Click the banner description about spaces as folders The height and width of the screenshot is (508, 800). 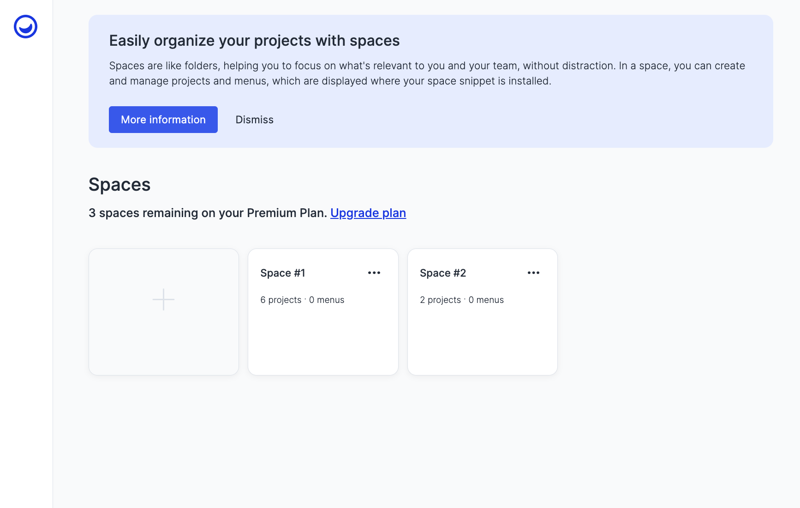[427, 73]
